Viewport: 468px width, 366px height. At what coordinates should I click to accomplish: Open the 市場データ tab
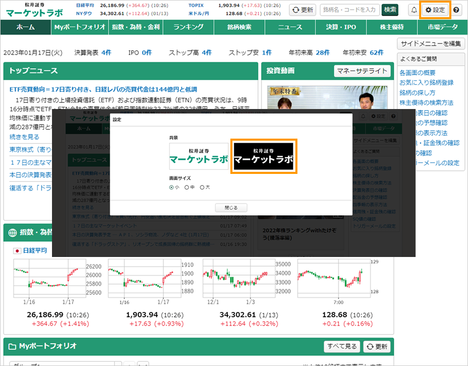click(443, 27)
